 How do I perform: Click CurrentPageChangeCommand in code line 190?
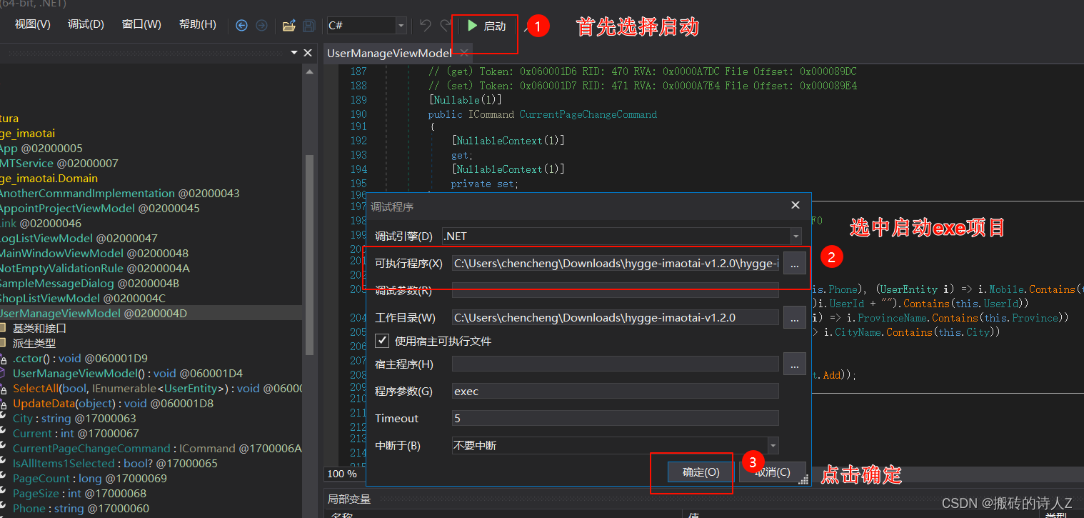[x=588, y=114]
